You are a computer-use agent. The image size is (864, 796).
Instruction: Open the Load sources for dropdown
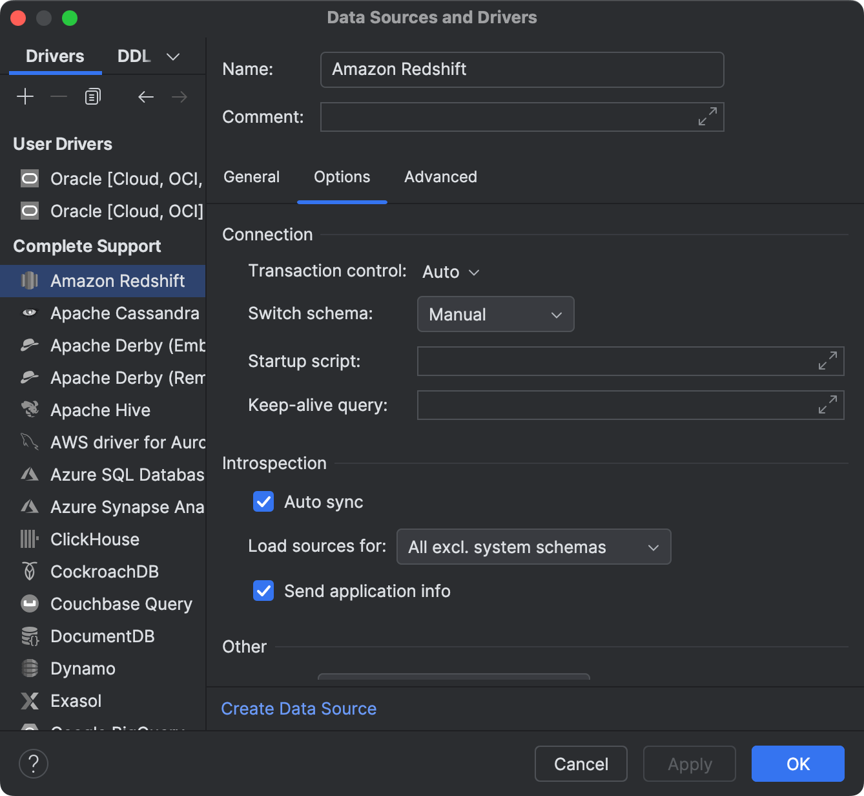click(533, 547)
